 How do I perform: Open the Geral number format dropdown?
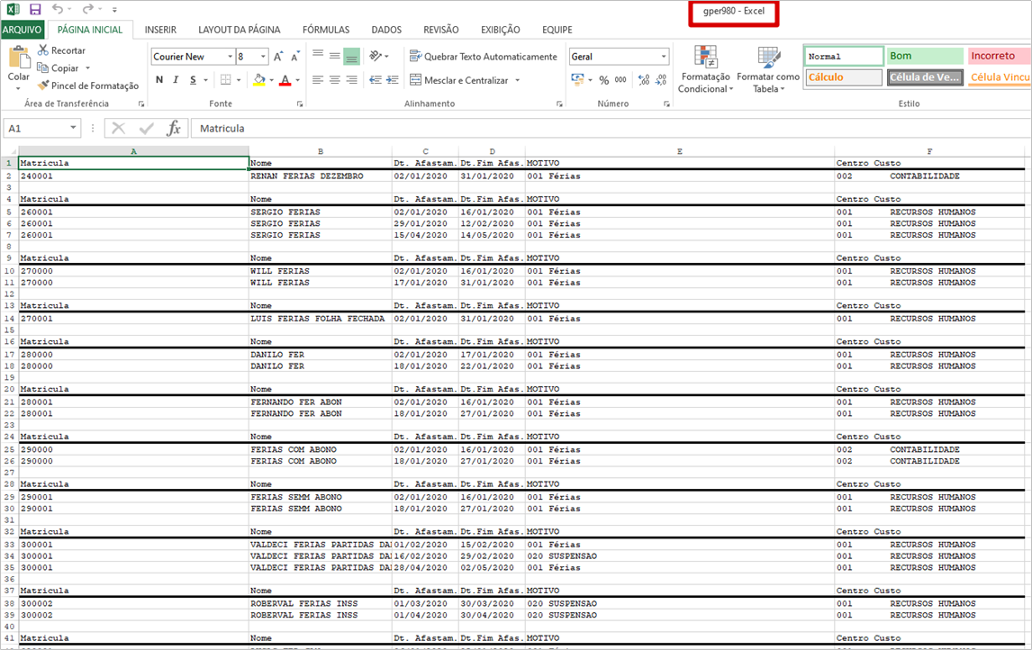pos(664,57)
